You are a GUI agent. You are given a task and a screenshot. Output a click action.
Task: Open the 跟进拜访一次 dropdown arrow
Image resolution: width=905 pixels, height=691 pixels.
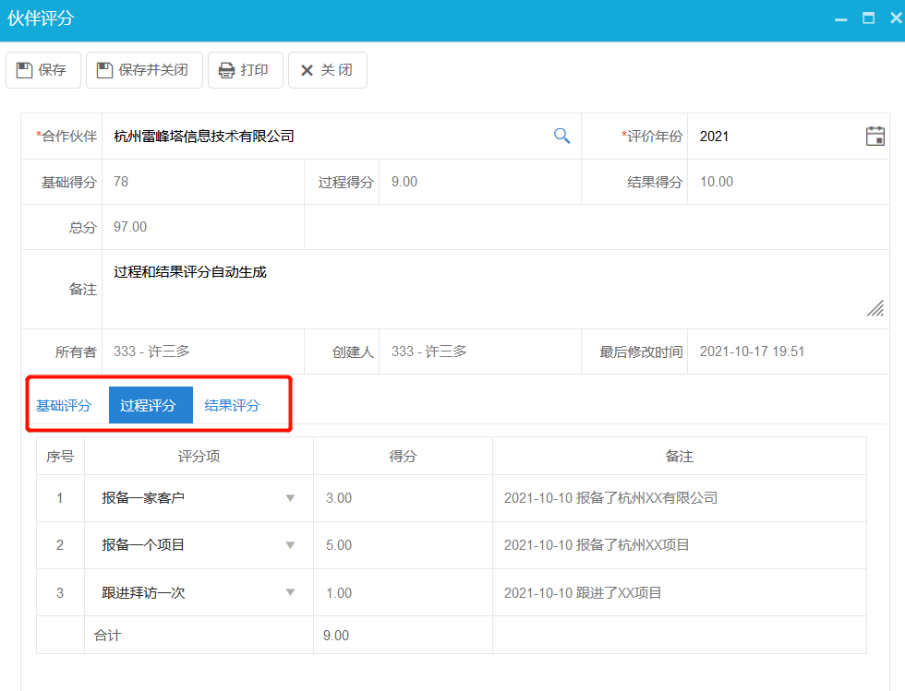(x=291, y=592)
